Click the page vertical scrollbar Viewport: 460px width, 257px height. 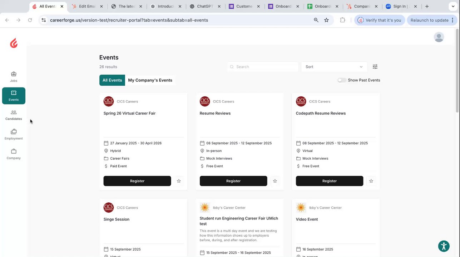click(x=457, y=71)
